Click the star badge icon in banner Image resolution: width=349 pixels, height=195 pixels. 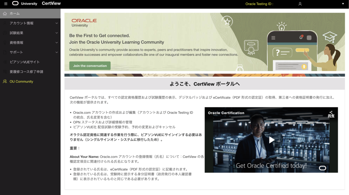pos(227,22)
